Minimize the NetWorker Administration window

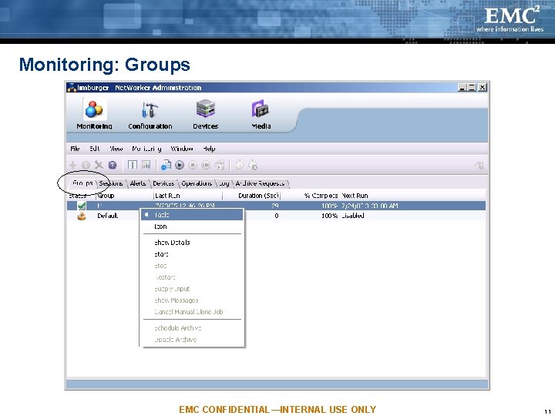pos(461,87)
